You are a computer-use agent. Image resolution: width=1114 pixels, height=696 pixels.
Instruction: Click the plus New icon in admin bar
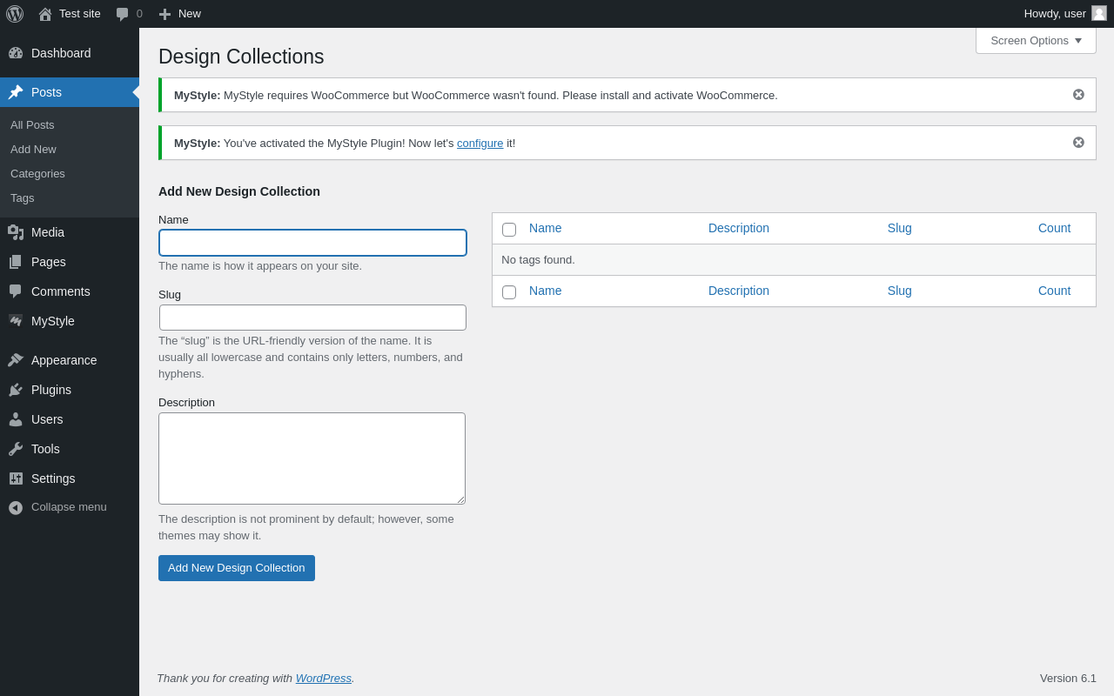coord(164,14)
